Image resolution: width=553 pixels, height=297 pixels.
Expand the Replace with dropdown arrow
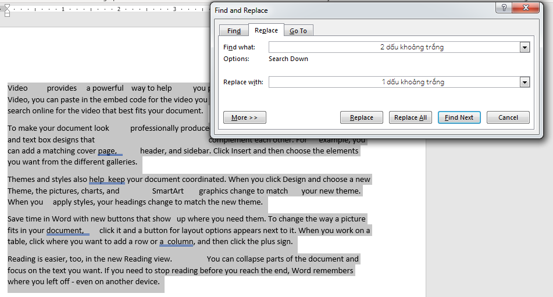point(525,83)
